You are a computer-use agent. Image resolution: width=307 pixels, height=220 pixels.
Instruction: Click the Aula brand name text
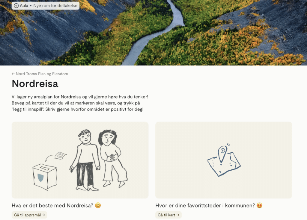pyautogui.click(x=24, y=6)
